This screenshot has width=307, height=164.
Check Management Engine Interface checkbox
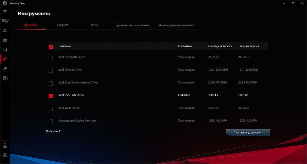(x=51, y=121)
